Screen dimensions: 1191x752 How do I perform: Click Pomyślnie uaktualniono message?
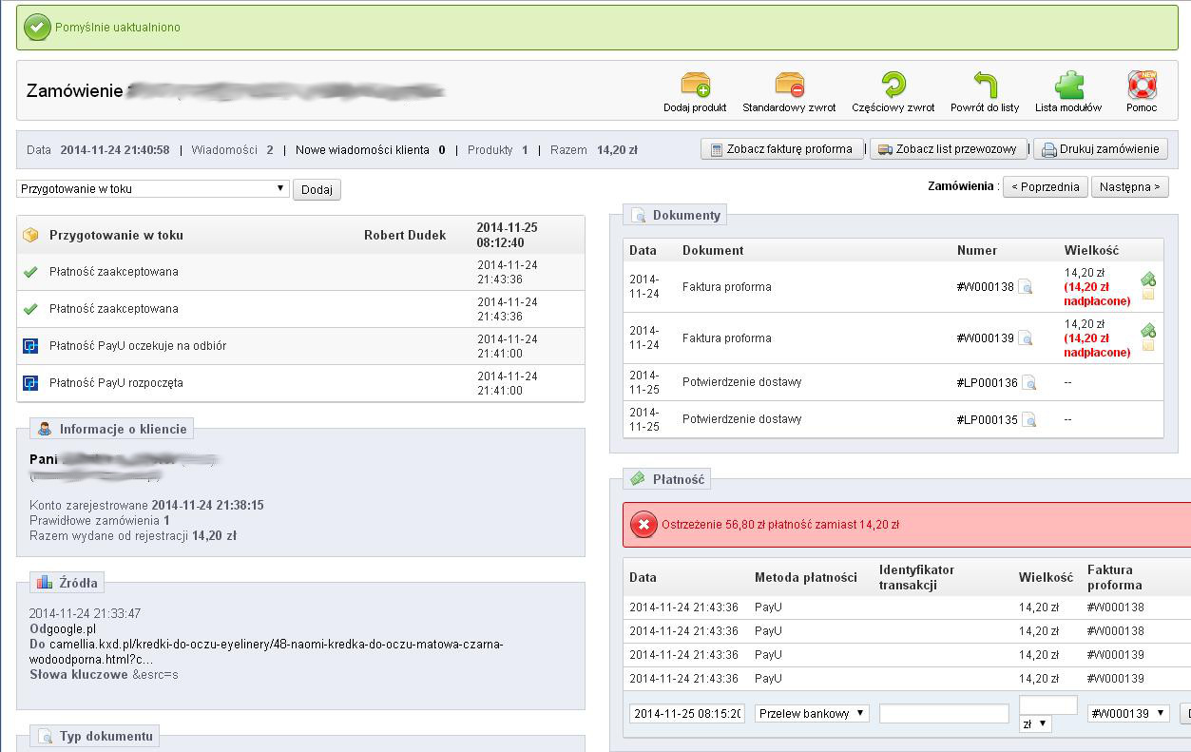click(x=118, y=28)
